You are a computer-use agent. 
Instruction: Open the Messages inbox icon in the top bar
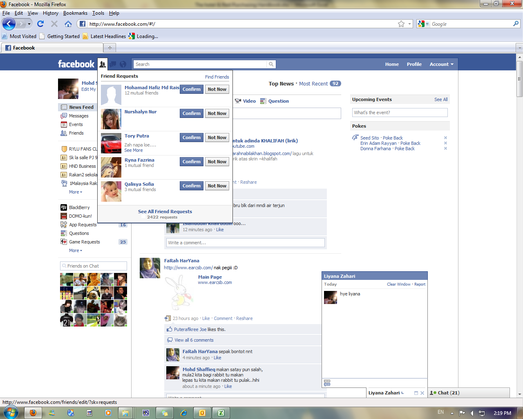coord(113,64)
